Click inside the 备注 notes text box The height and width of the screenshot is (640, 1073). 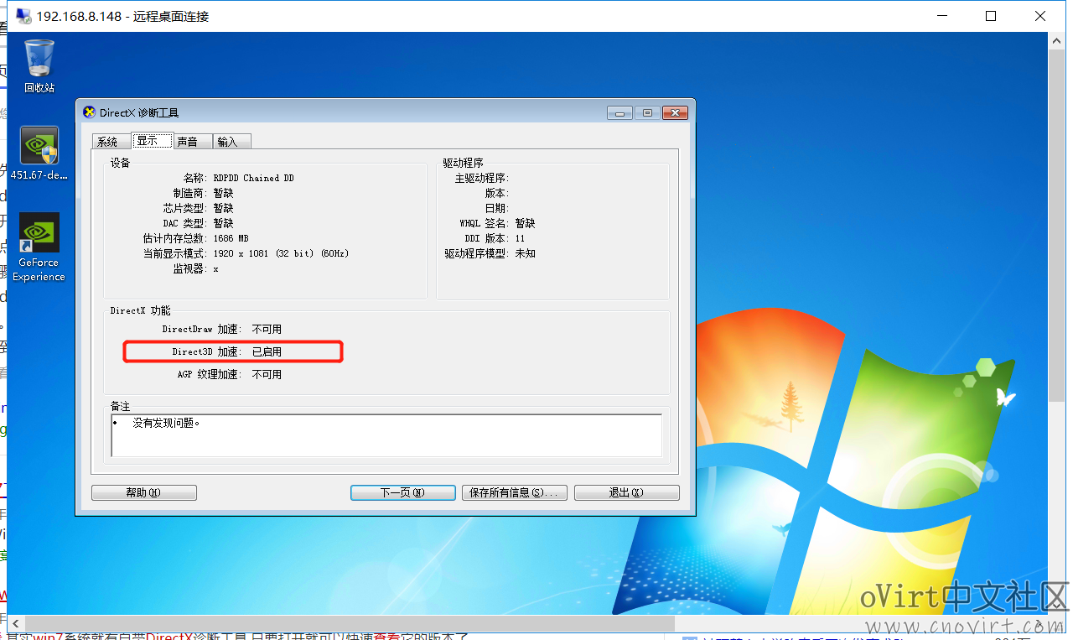pos(386,435)
